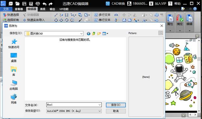Toggle the Picture preview icon
202x119 pixels.
[161, 33]
